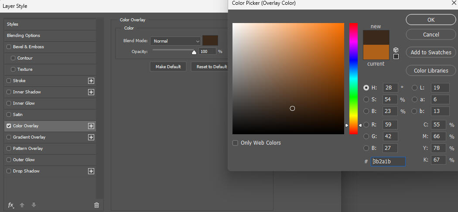Click the trash delete effect icon

pyautogui.click(x=97, y=205)
